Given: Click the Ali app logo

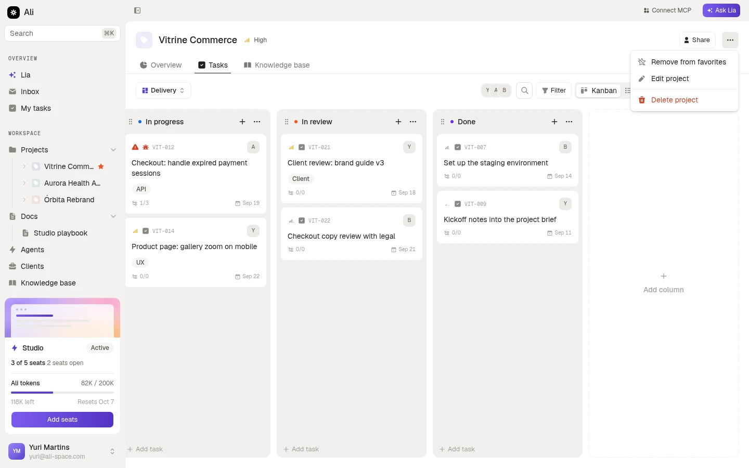Looking at the screenshot, I should pos(14,12).
